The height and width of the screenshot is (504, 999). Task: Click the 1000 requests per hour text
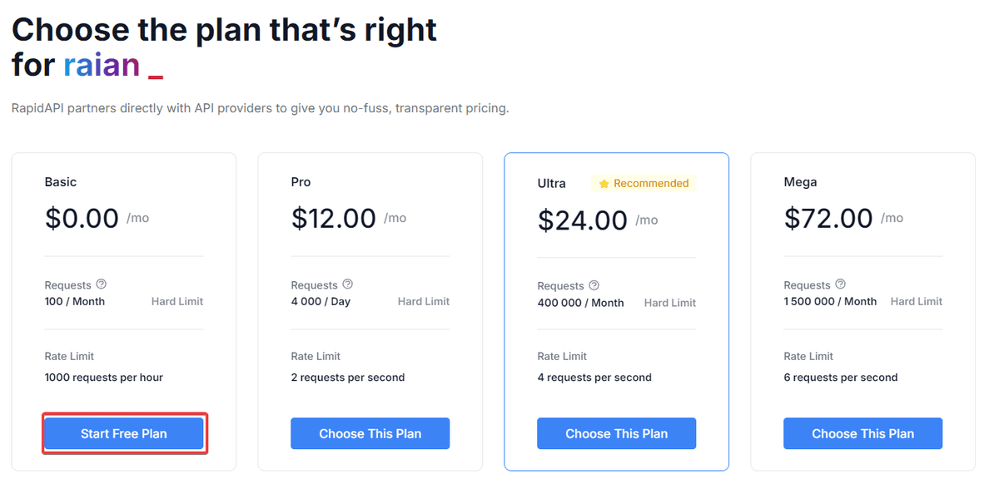pyautogui.click(x=104, y=378)
